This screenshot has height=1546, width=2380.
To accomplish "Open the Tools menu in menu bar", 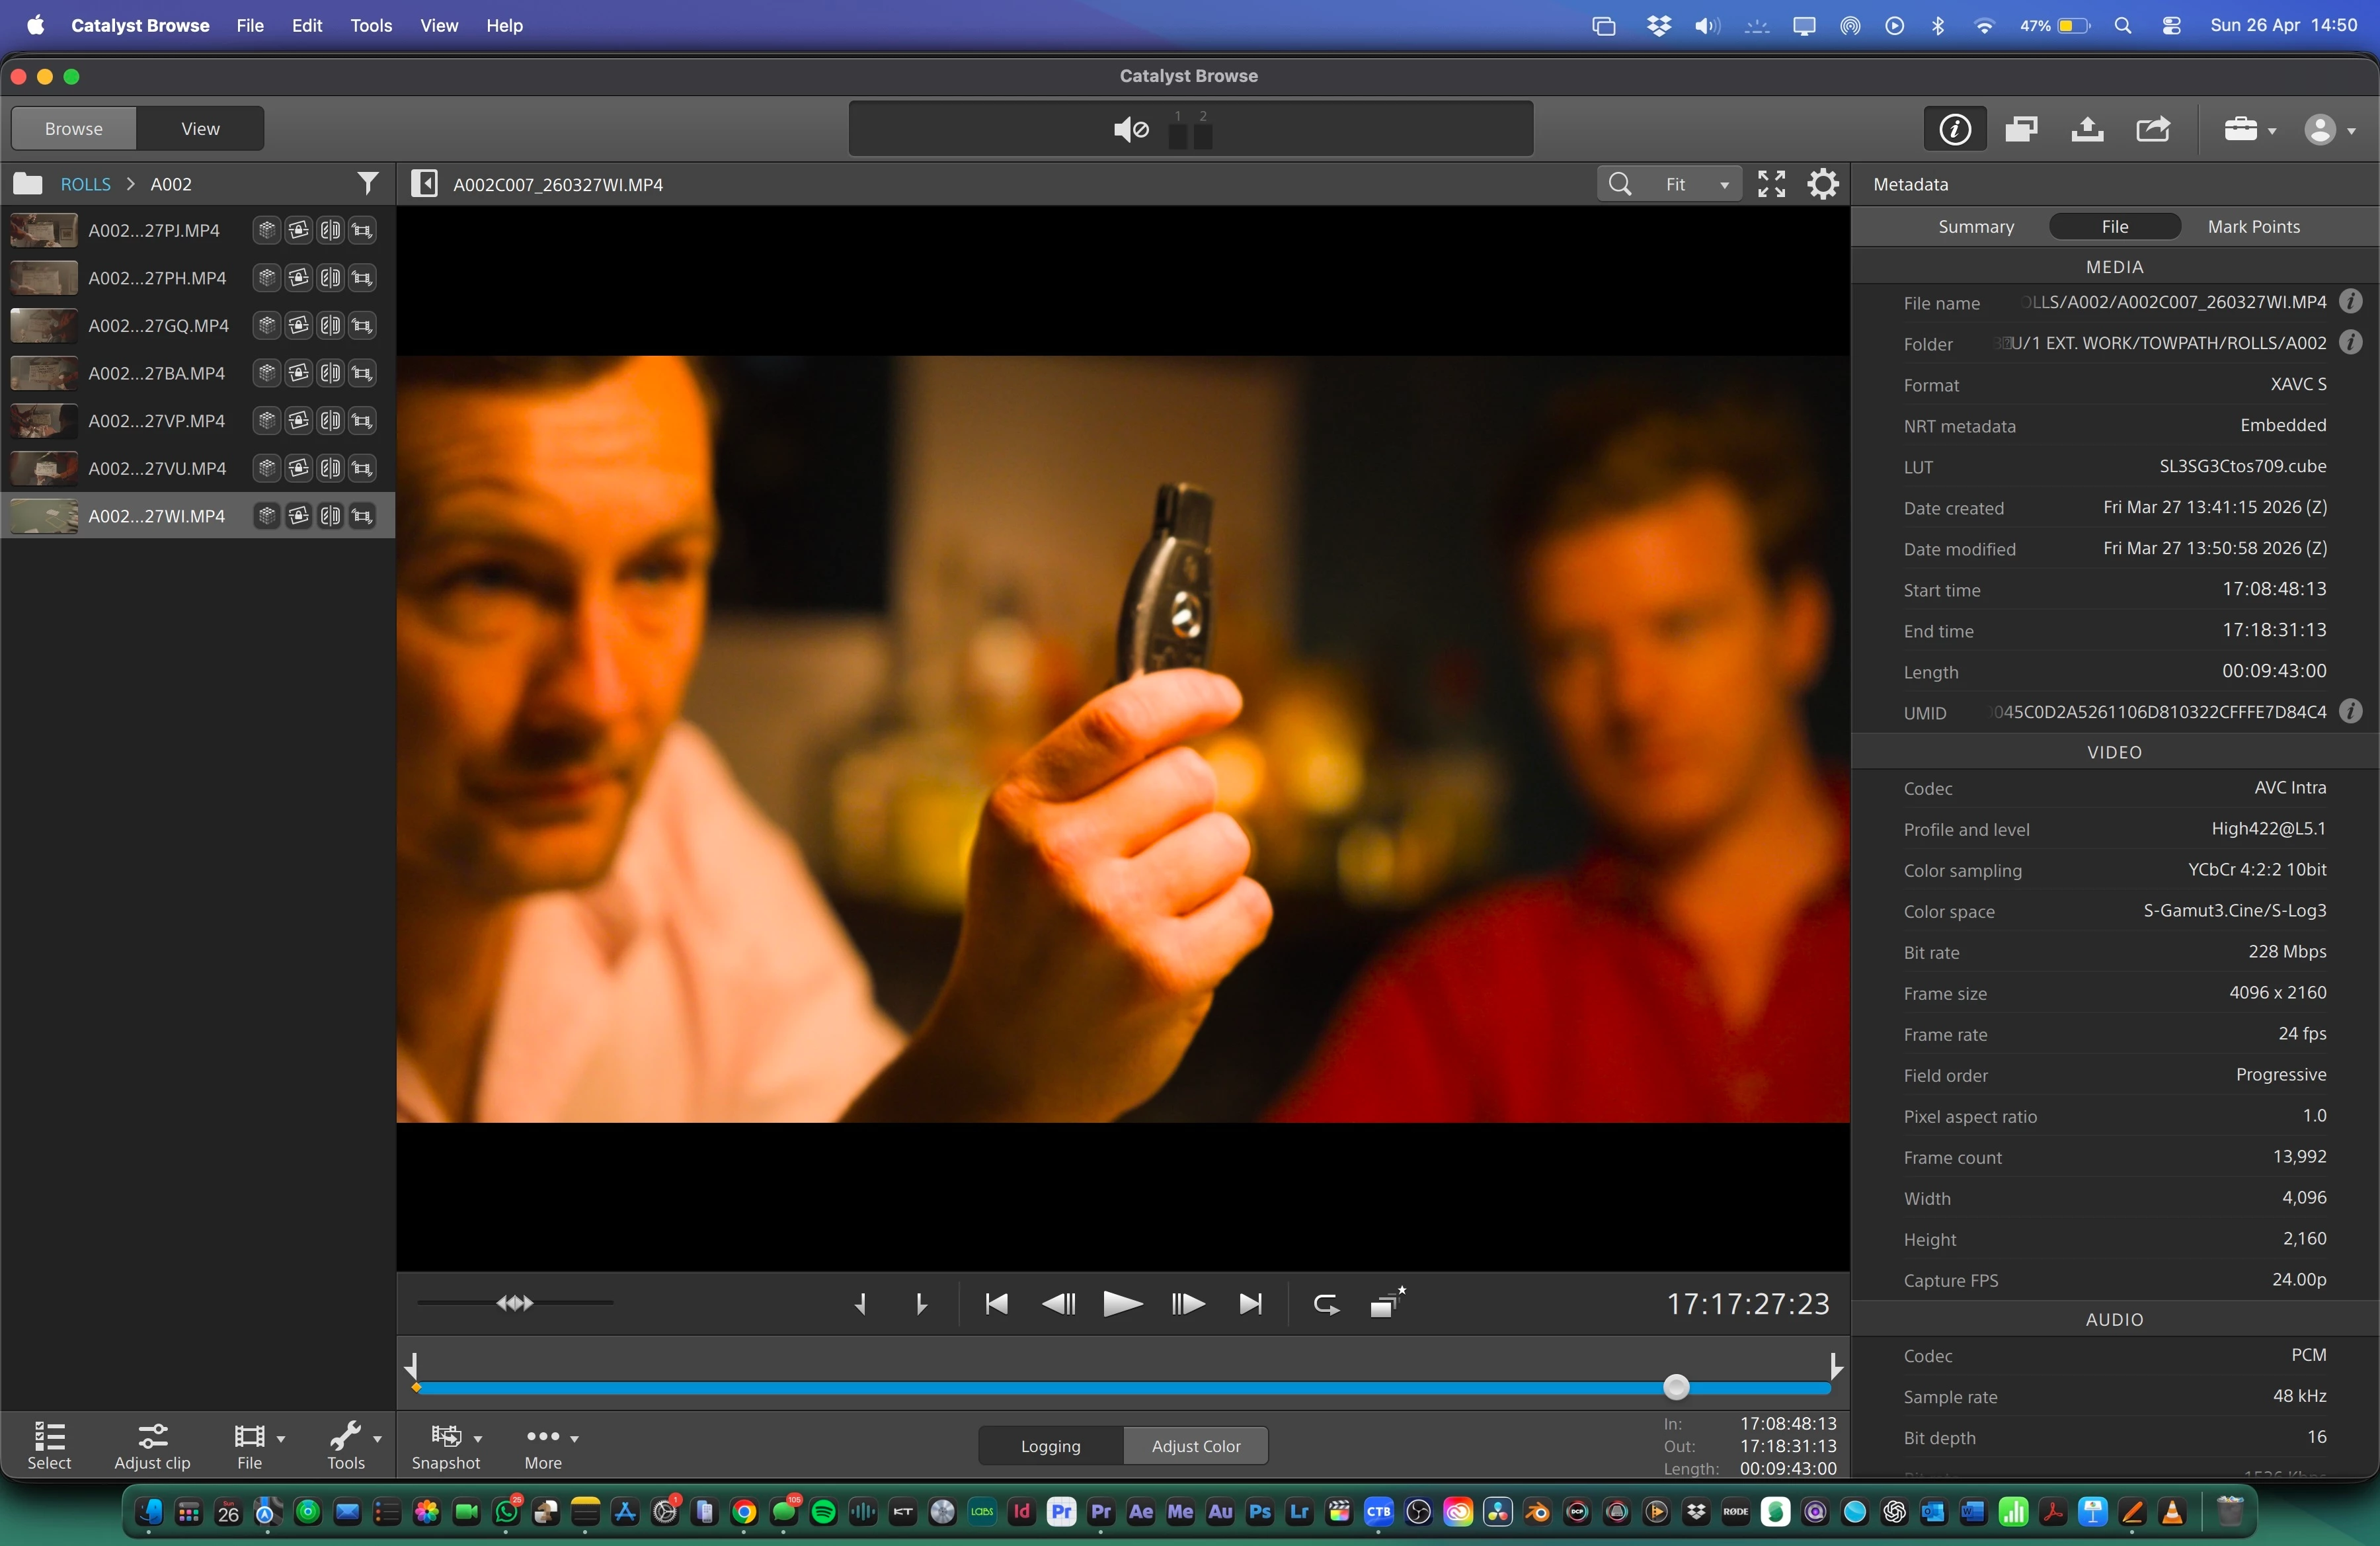I will click(x=370, y=26).
